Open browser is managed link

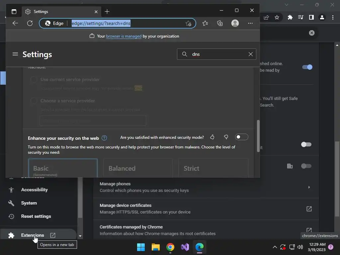point(124,36)
